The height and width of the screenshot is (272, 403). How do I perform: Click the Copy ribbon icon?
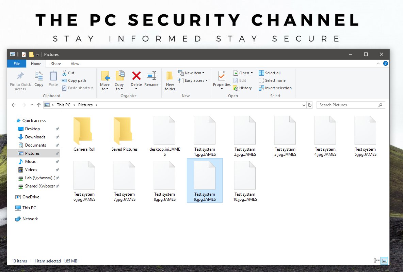[x=39, y=76]
